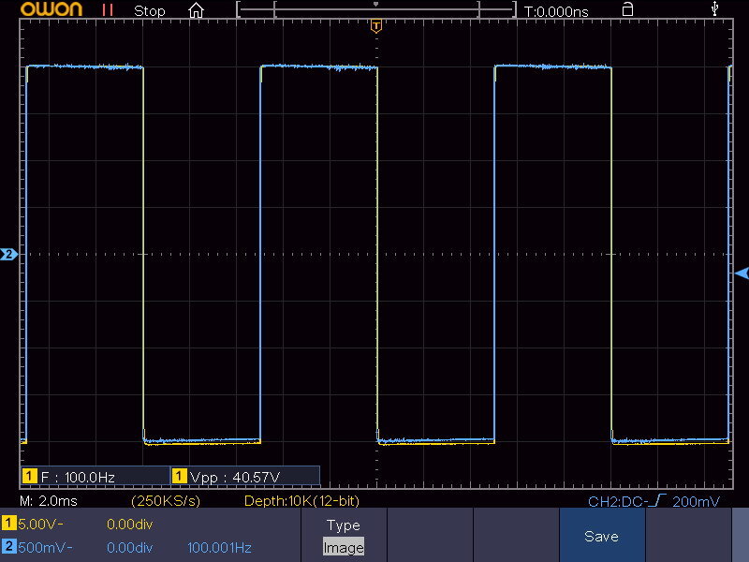Open the Type menu option
This screenshot has height=562, width=749.
point(343,525)
